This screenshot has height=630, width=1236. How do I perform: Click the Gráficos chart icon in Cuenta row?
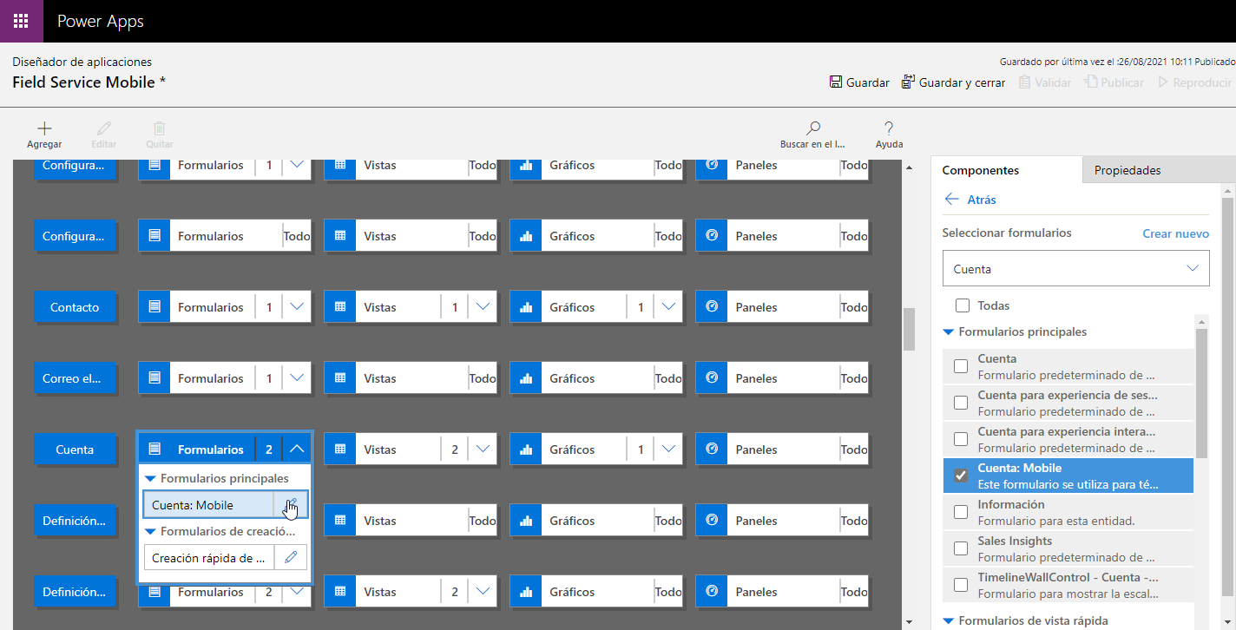coord(526,450)
